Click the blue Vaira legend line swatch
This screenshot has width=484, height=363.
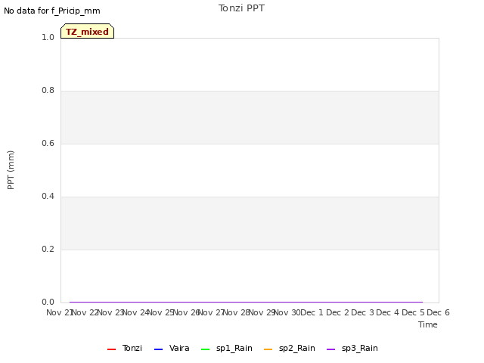pos(158,349)
